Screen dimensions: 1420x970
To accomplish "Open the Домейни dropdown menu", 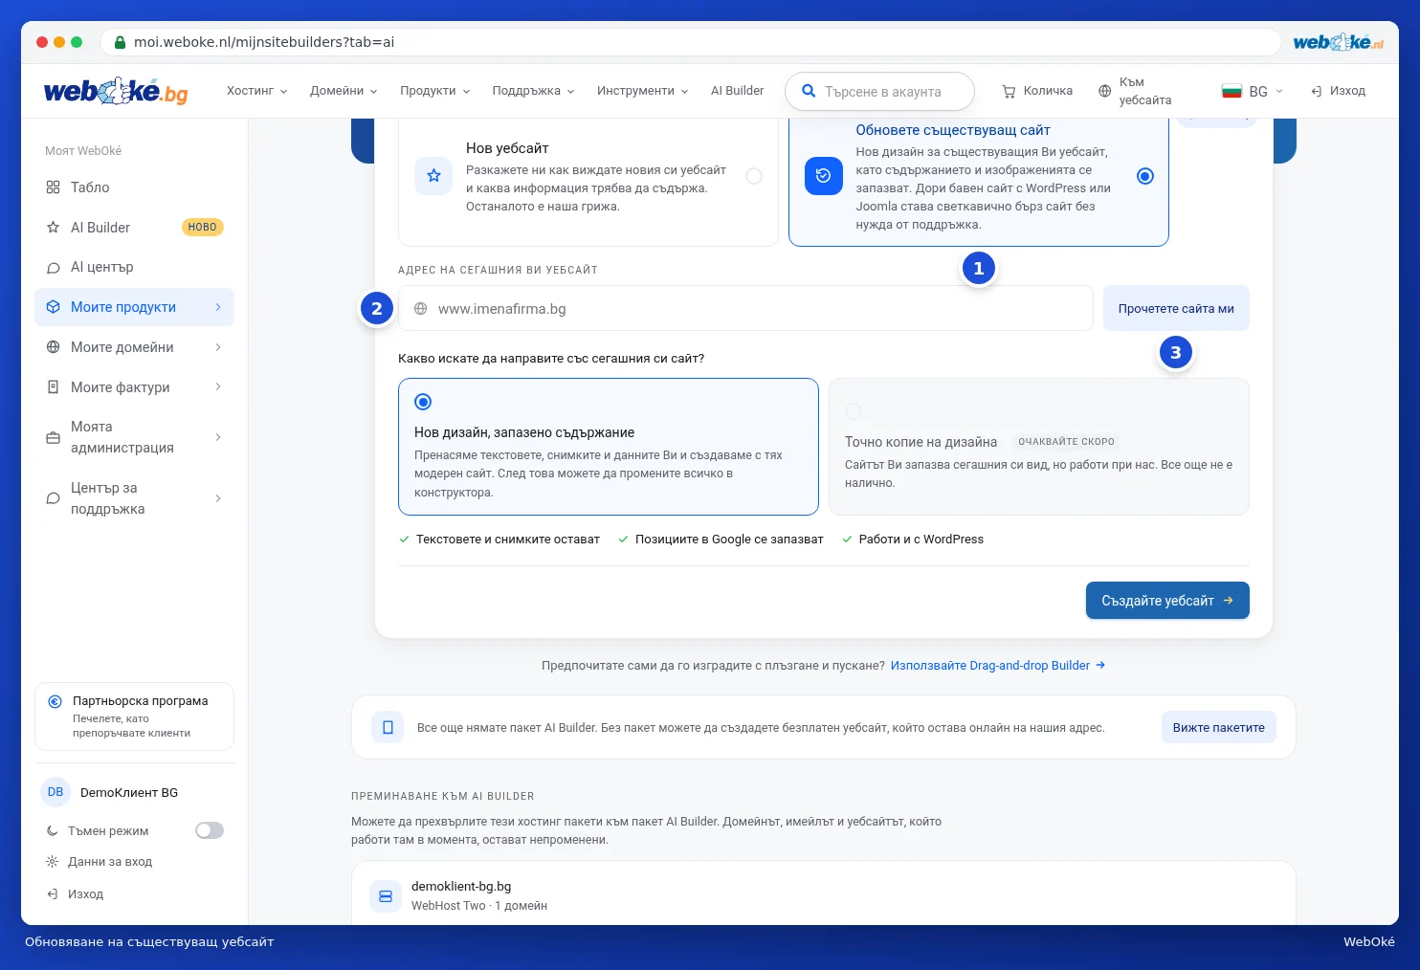I will pos(344,91).
